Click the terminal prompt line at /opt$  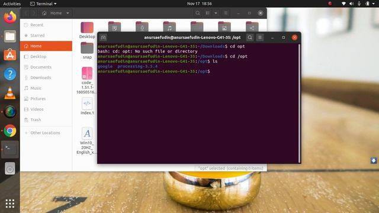point(154,71)
